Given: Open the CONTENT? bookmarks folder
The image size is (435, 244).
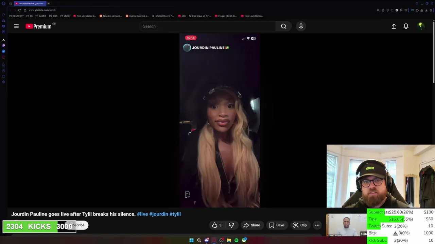Looking at the screenshot, I should (16, 16).
